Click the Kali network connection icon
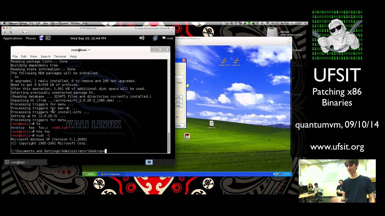Viewport: 385px width, 216px height. point(155,38)
